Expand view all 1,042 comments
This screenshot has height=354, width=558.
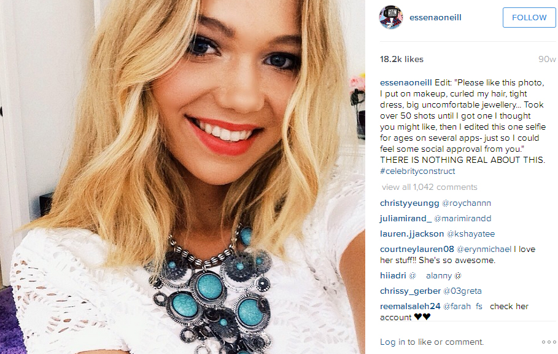tap(430, 187)
